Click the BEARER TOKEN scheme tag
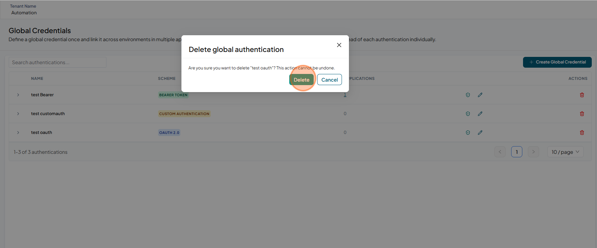The height and width of the screenshot is (248, 597). click(x=173, y=95)
